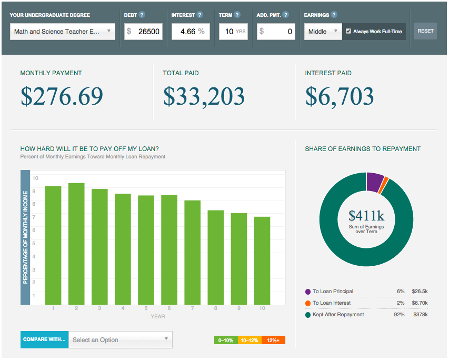449x361 pixels.
Task: Click the Undergraduate Degree help icon
Action: pyautogui.click(x=94, y=15)
